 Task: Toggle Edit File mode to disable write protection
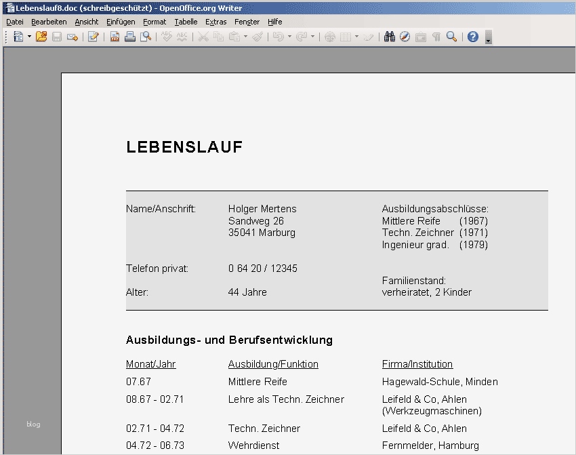click(93, 36)
